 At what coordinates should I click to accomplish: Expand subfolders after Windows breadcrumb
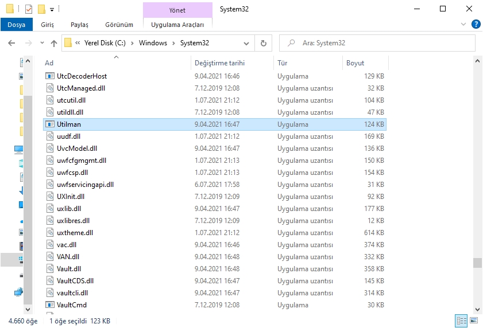[x=173, y=43]
